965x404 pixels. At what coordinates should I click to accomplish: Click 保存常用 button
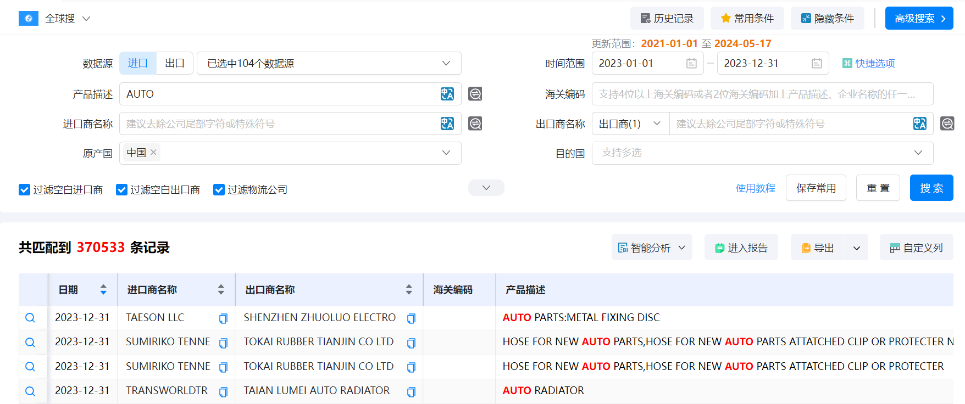(816, 188)
